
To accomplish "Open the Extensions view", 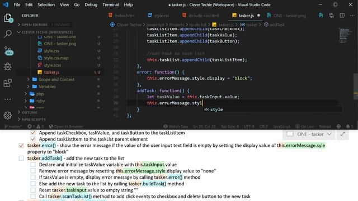I will click(7, 83).
